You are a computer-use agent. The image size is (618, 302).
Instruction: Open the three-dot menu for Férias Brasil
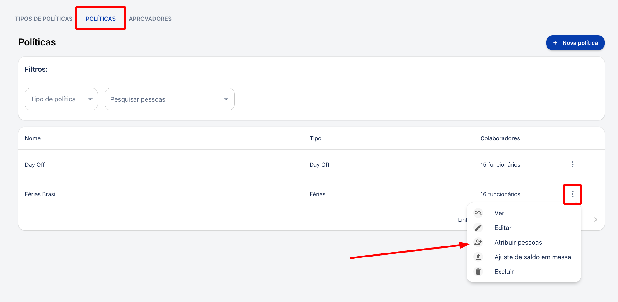point(573,194)
